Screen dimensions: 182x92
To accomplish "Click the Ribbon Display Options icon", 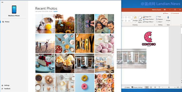I will 165,10.
